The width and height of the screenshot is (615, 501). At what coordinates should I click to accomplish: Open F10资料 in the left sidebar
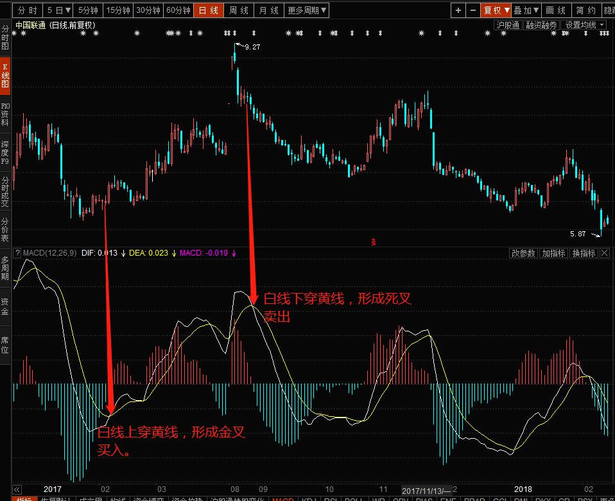[5, 114]
